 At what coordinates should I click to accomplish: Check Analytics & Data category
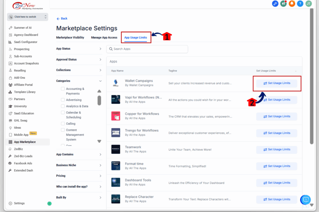(63, 106)
